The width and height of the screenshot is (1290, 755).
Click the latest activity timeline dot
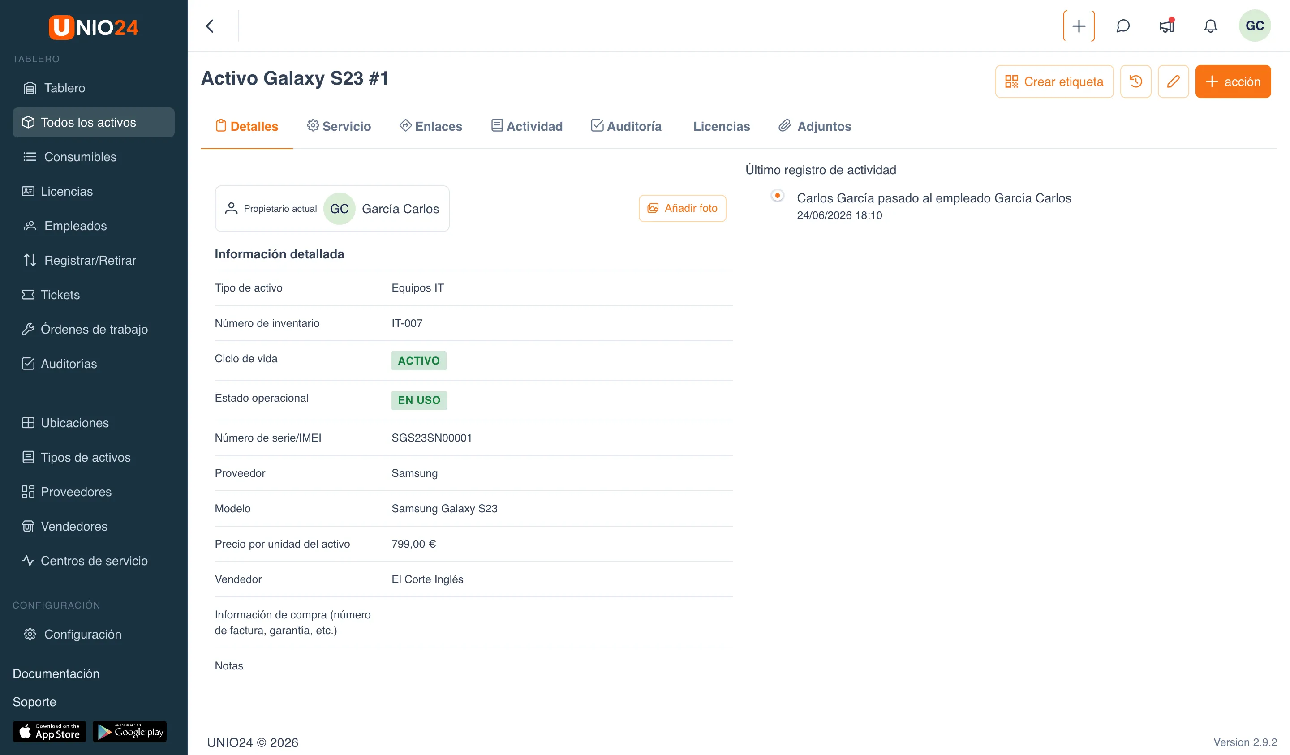(777, 196)
